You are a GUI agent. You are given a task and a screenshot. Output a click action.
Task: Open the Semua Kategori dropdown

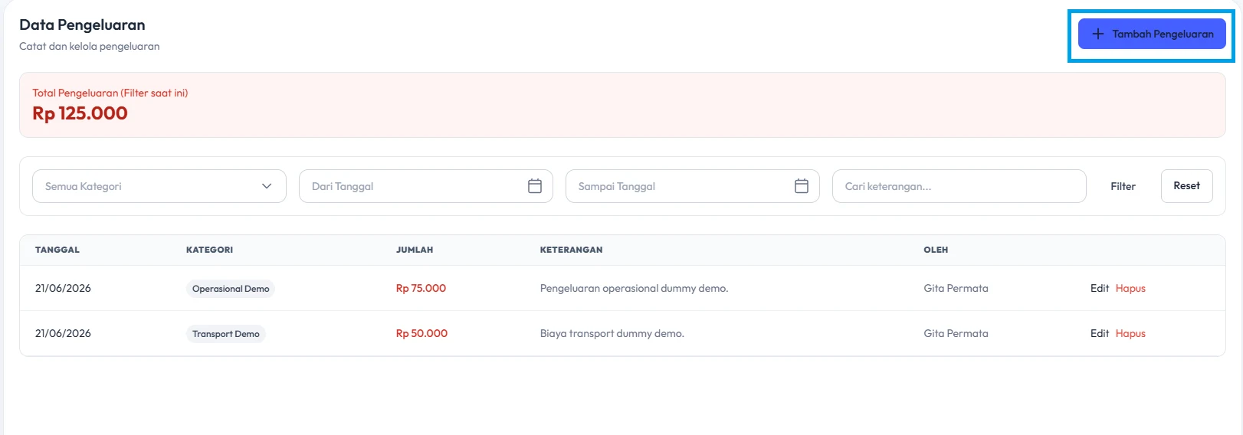click(159, 186)
